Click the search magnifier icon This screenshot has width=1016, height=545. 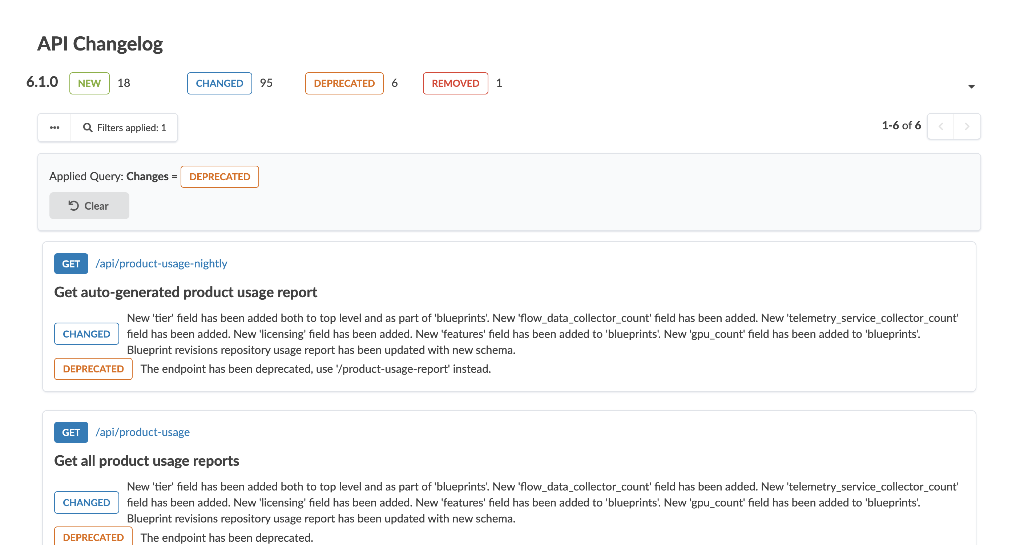[88, 128]
